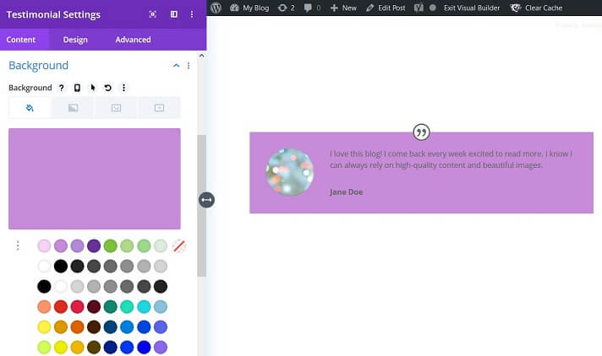This screenshot has width=602, height=356.
Task: Toggle the snap-to-sidebar layout icon
Action: click(173, 14)
